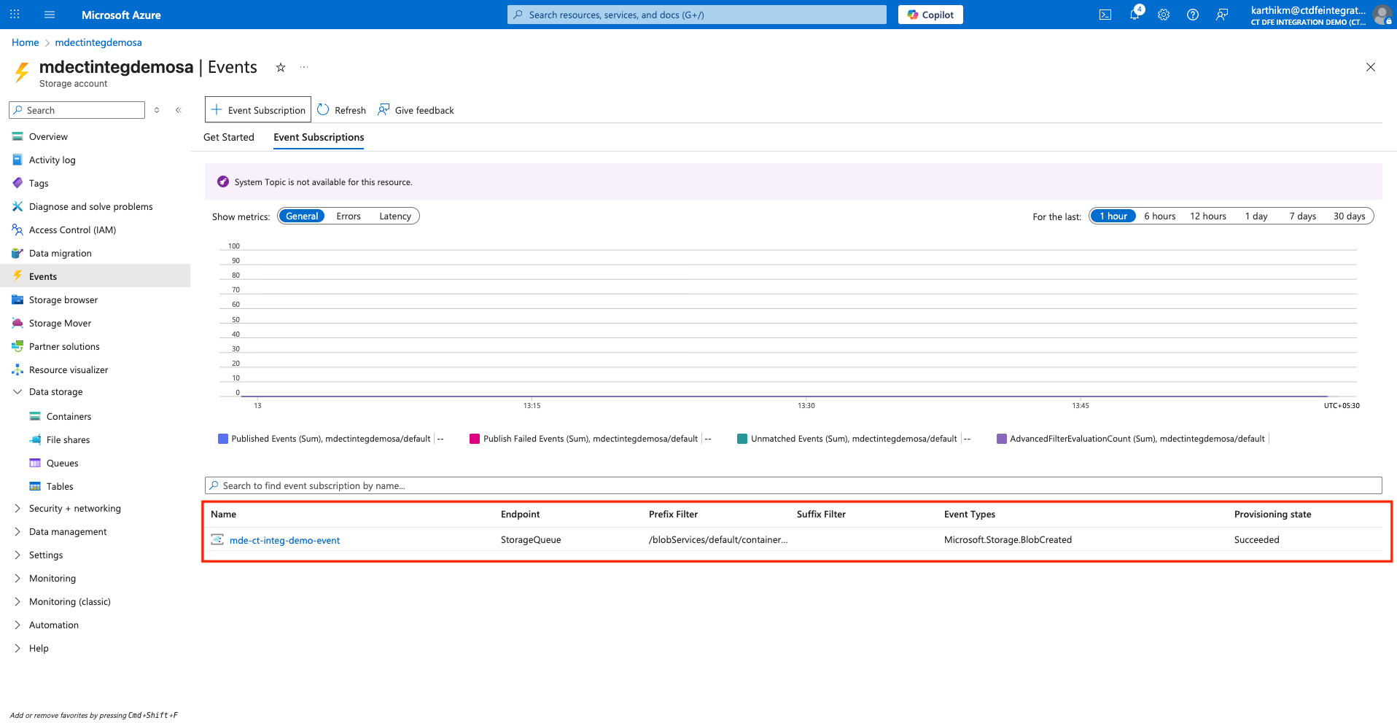Viewport: 1397px width, 723px height.
Task: Select the Errors metrics option
Action: point(349,216)
